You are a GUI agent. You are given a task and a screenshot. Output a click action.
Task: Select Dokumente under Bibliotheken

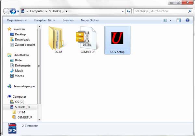tap(22, 66)
